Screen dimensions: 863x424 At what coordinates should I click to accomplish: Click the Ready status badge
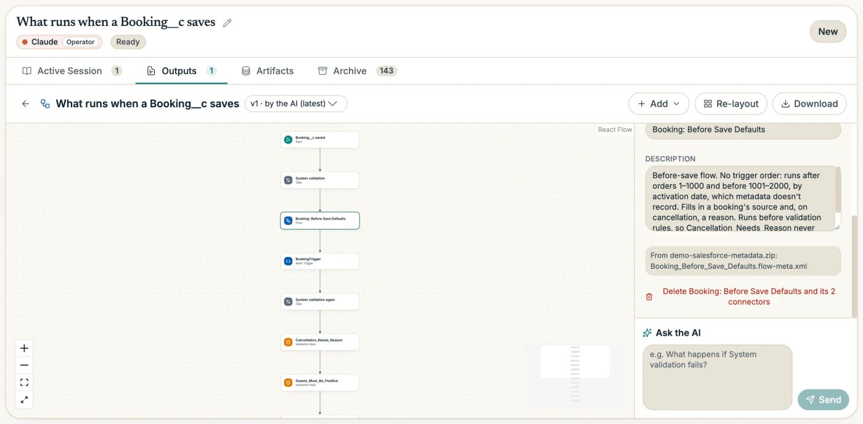(x=128, y=42)
